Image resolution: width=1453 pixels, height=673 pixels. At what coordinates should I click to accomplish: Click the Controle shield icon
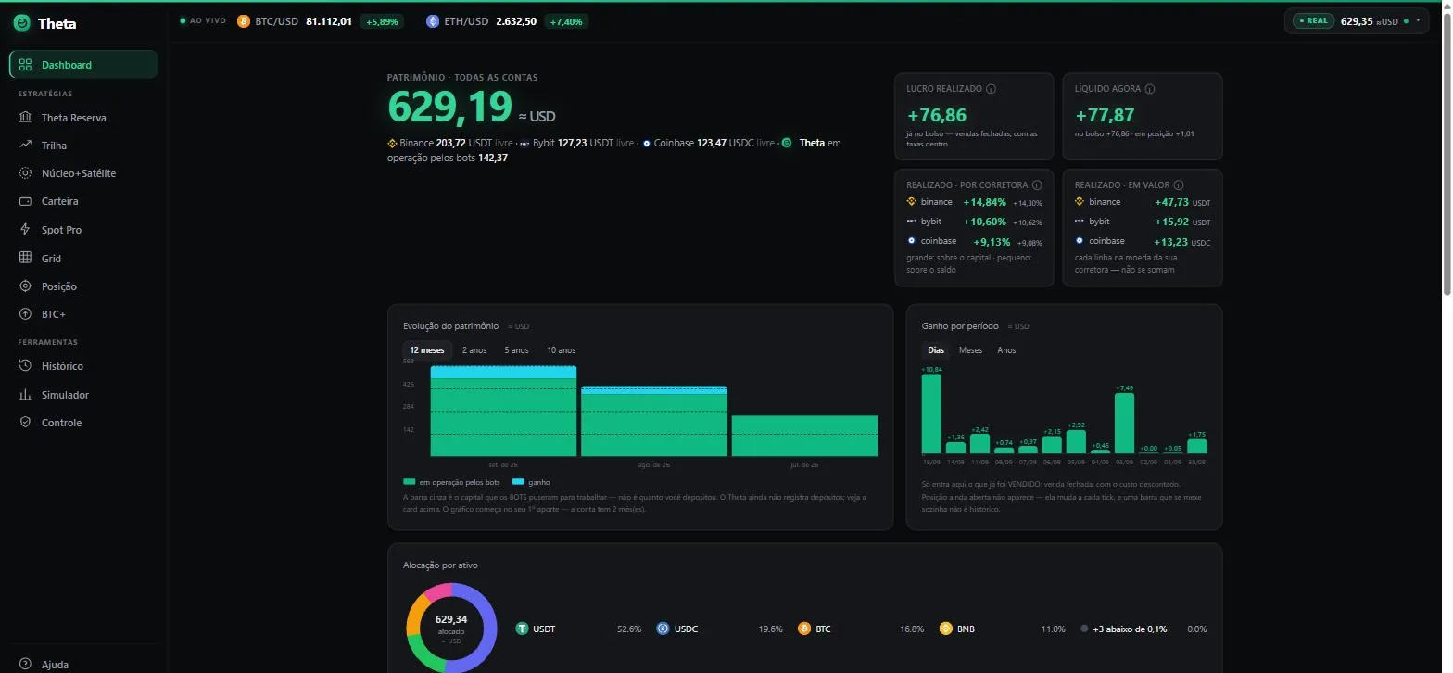(25, 423)
